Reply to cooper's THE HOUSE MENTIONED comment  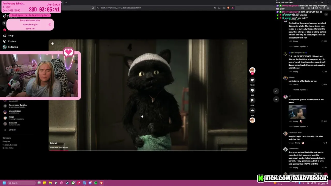[x=296, y=72]
